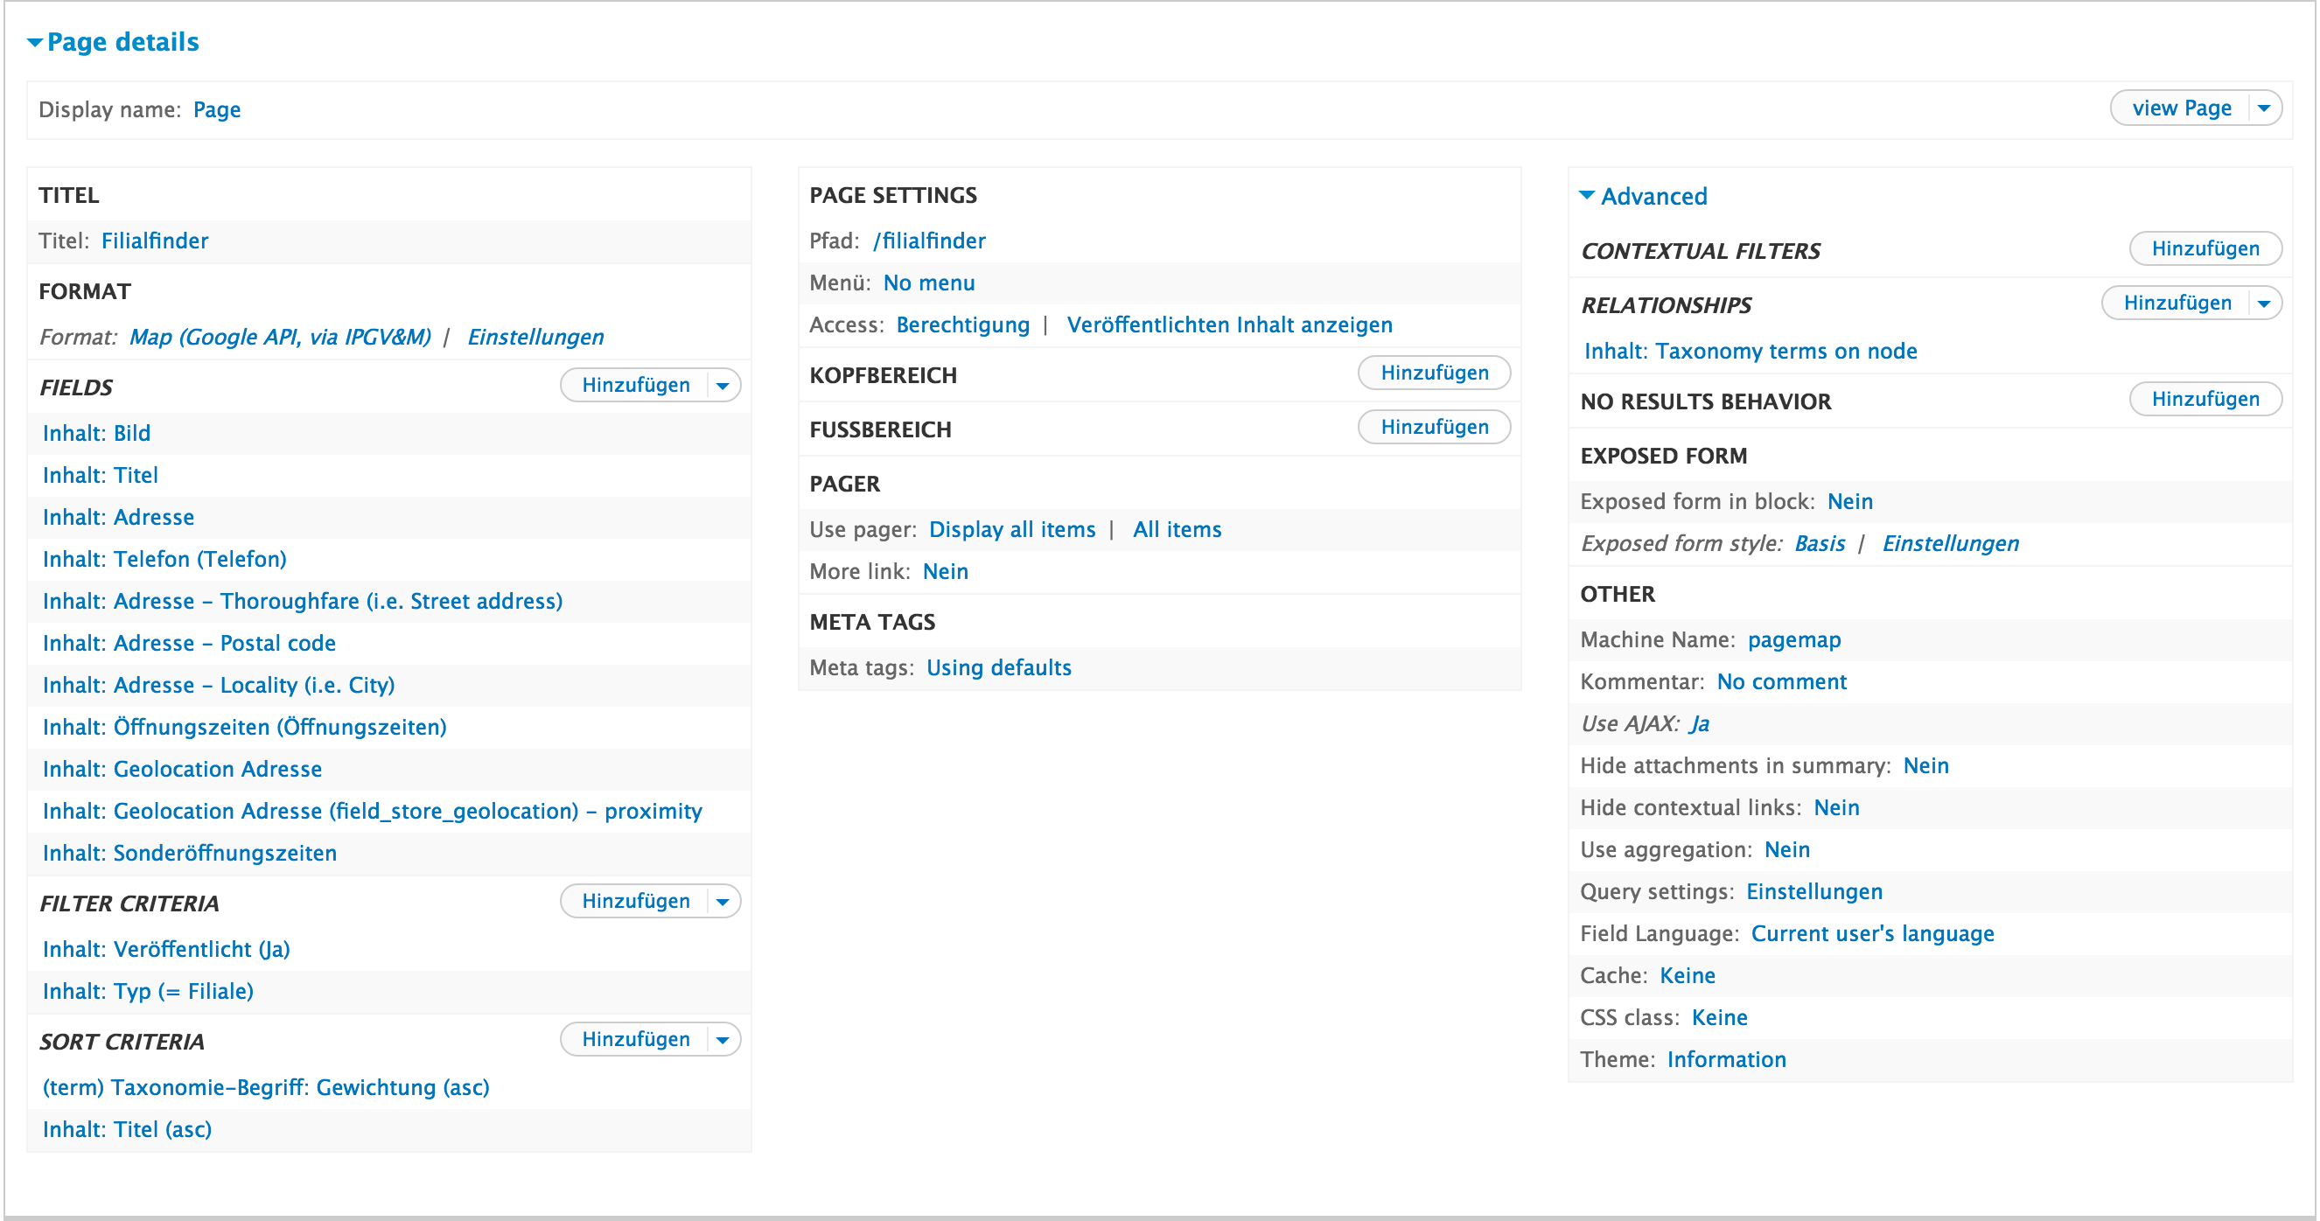Click More link value Nein
Image resolution: width=2320 pixels, height=1221 pixels.
946,572
